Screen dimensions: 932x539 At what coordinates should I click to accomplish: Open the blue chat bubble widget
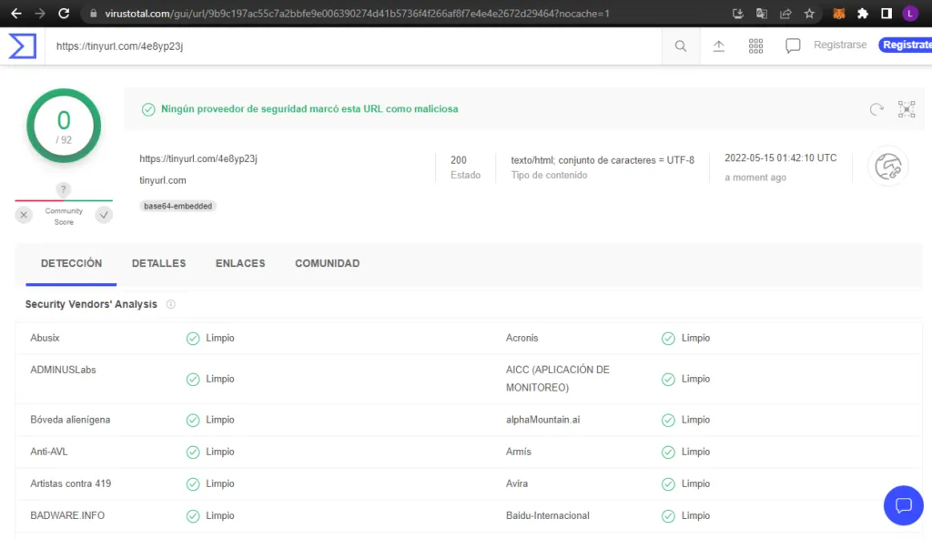[x=903, y=505]
